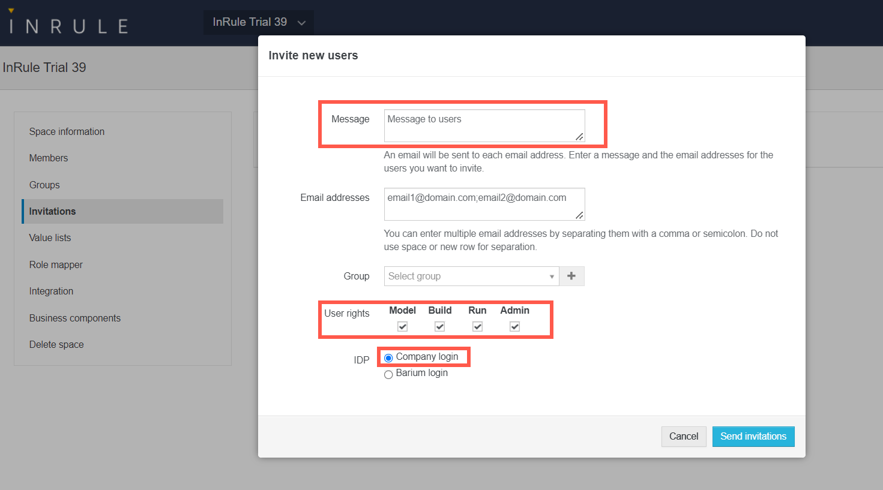The width and height of the screenshot is (883, 490).
Task: Choose Barium login as IDP
Action: tap(388, 374)
